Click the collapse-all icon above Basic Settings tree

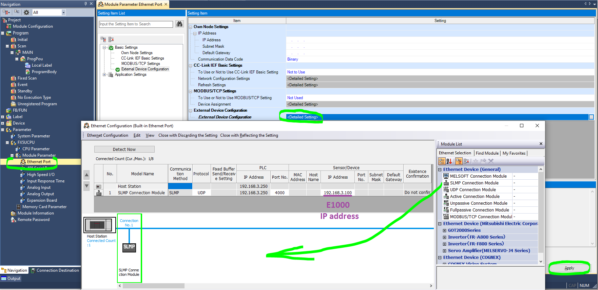point(111,39)
